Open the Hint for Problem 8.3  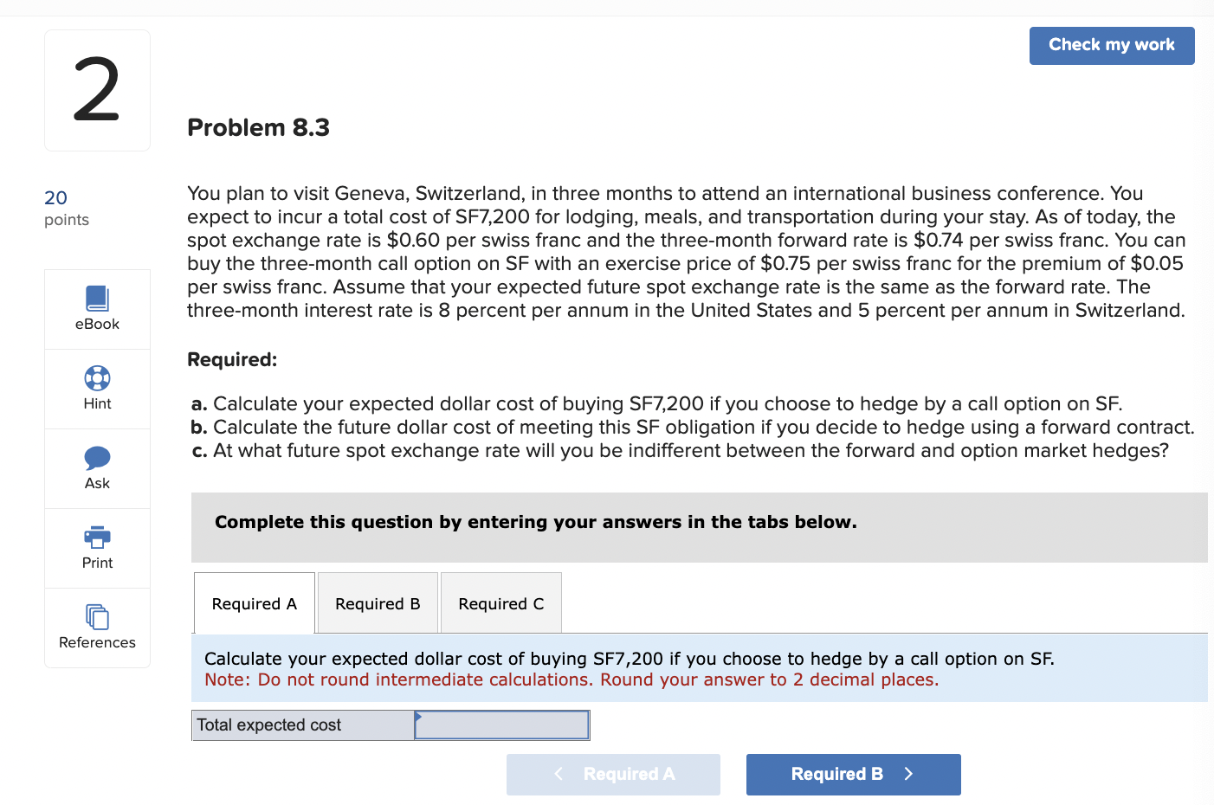point(97,389)
